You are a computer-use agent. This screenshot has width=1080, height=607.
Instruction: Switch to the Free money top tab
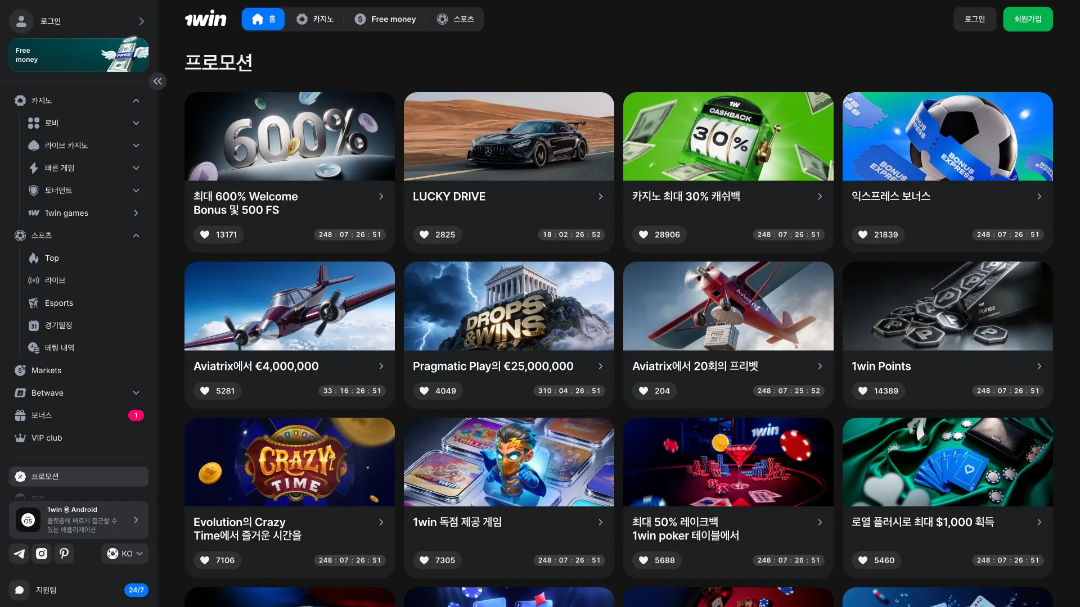point(385,19)
